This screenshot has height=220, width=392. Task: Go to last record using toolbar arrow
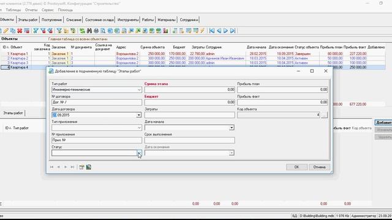coord(233,31)
